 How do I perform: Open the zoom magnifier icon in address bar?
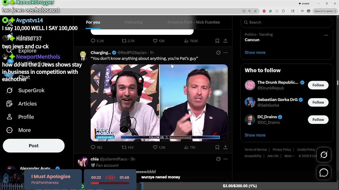coord(249,11)
